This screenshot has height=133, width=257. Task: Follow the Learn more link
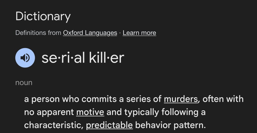click(x=139, y=33)
